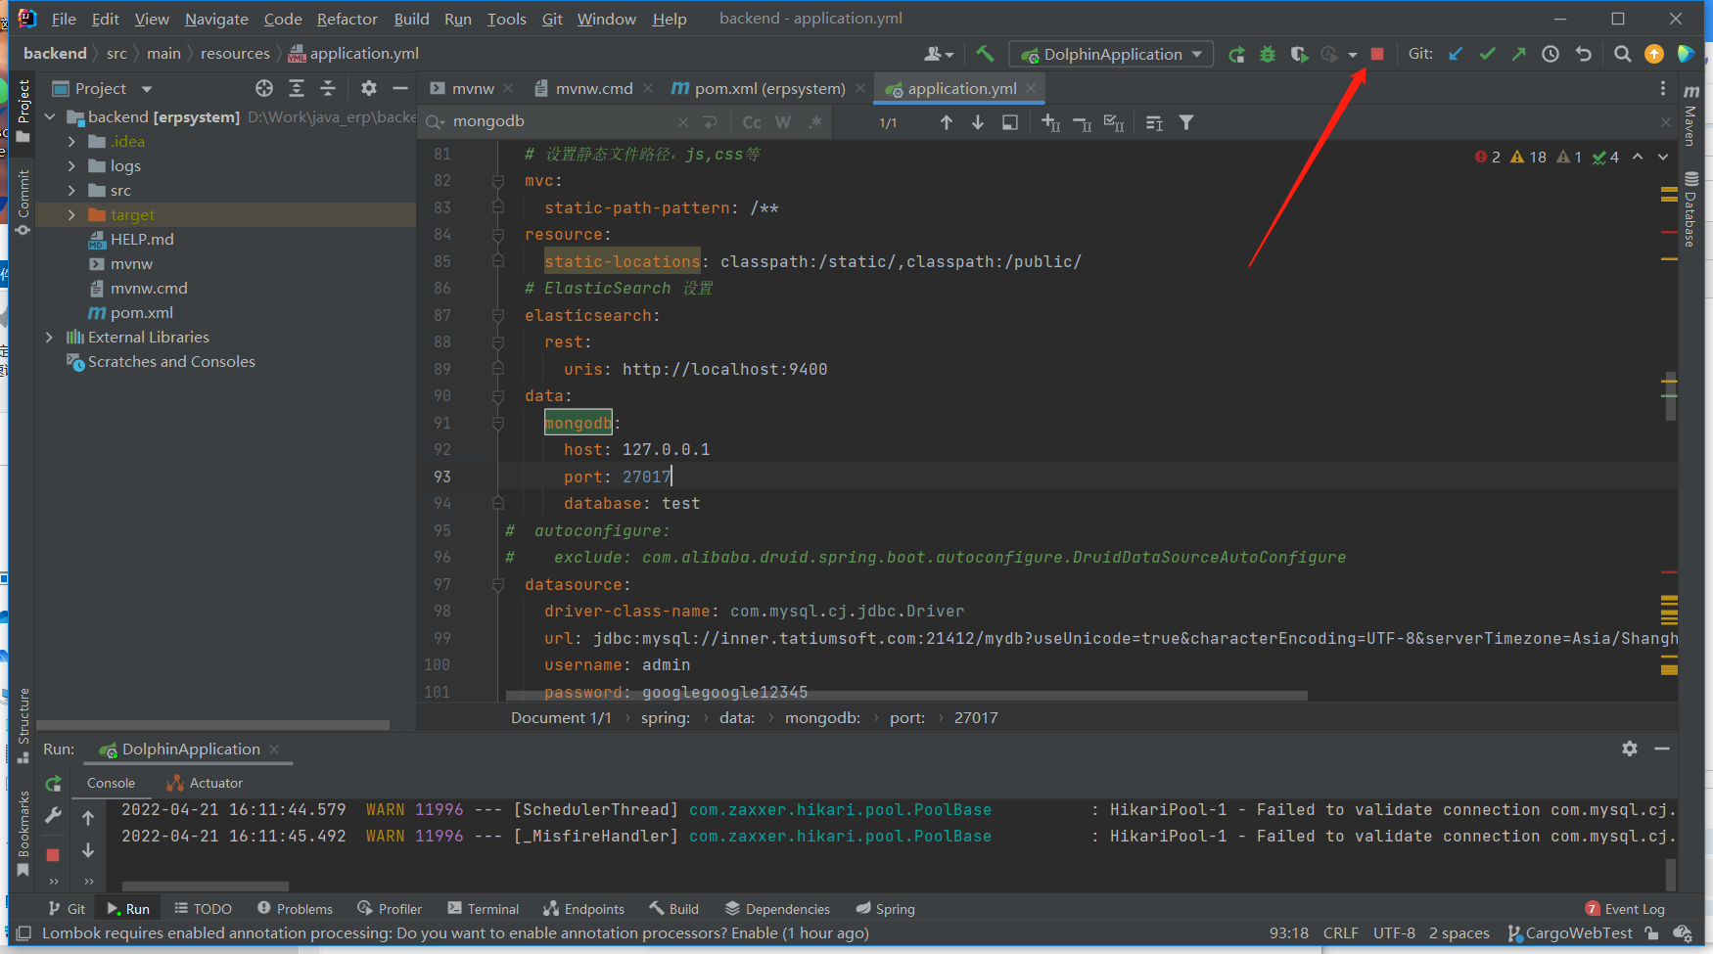This screenshot has height=954, width=1713.
Task: Expand the src folder in Project tree
Action: coord(71,191)
